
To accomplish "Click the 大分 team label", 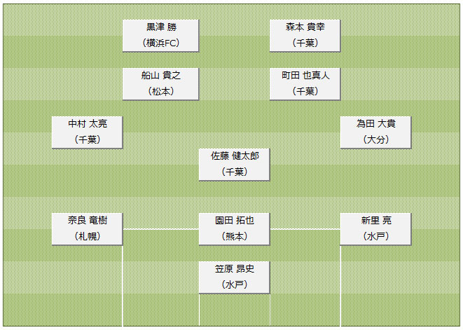I will click(x=375, y=139).
